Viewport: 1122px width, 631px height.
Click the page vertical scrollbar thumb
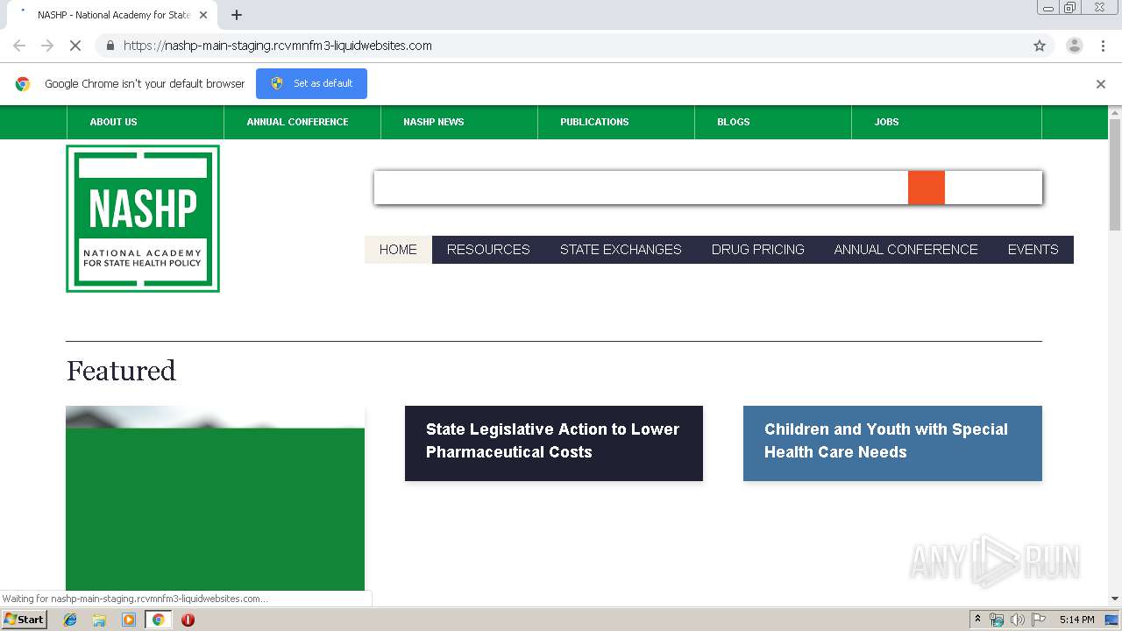(x=1115, y=174)
